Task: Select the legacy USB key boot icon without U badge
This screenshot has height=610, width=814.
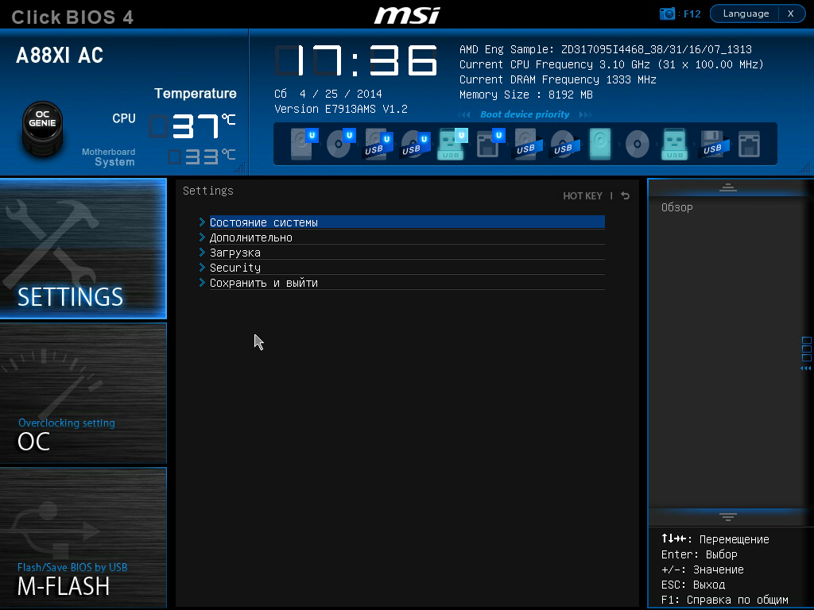Action: click(674, 144)
